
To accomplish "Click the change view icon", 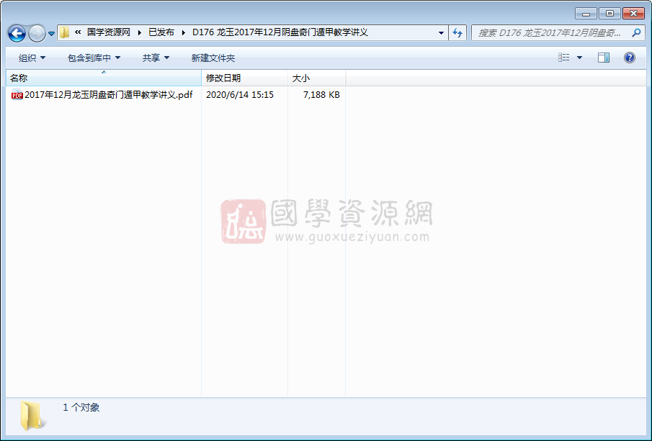I will coord(564,58).
